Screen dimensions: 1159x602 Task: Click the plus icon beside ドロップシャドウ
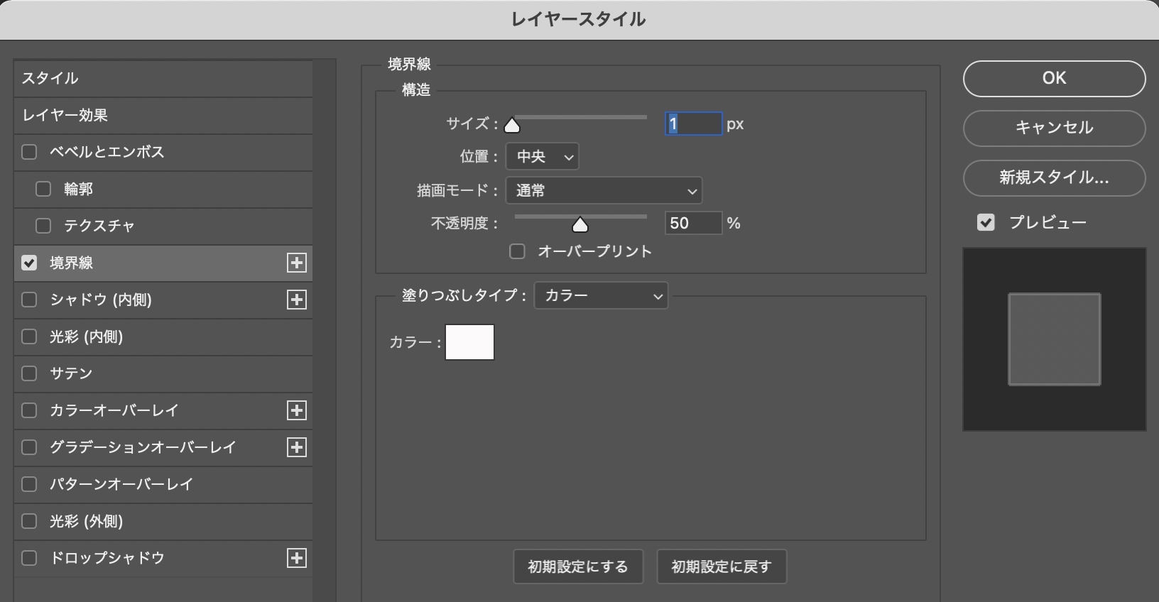coord(296,558)
